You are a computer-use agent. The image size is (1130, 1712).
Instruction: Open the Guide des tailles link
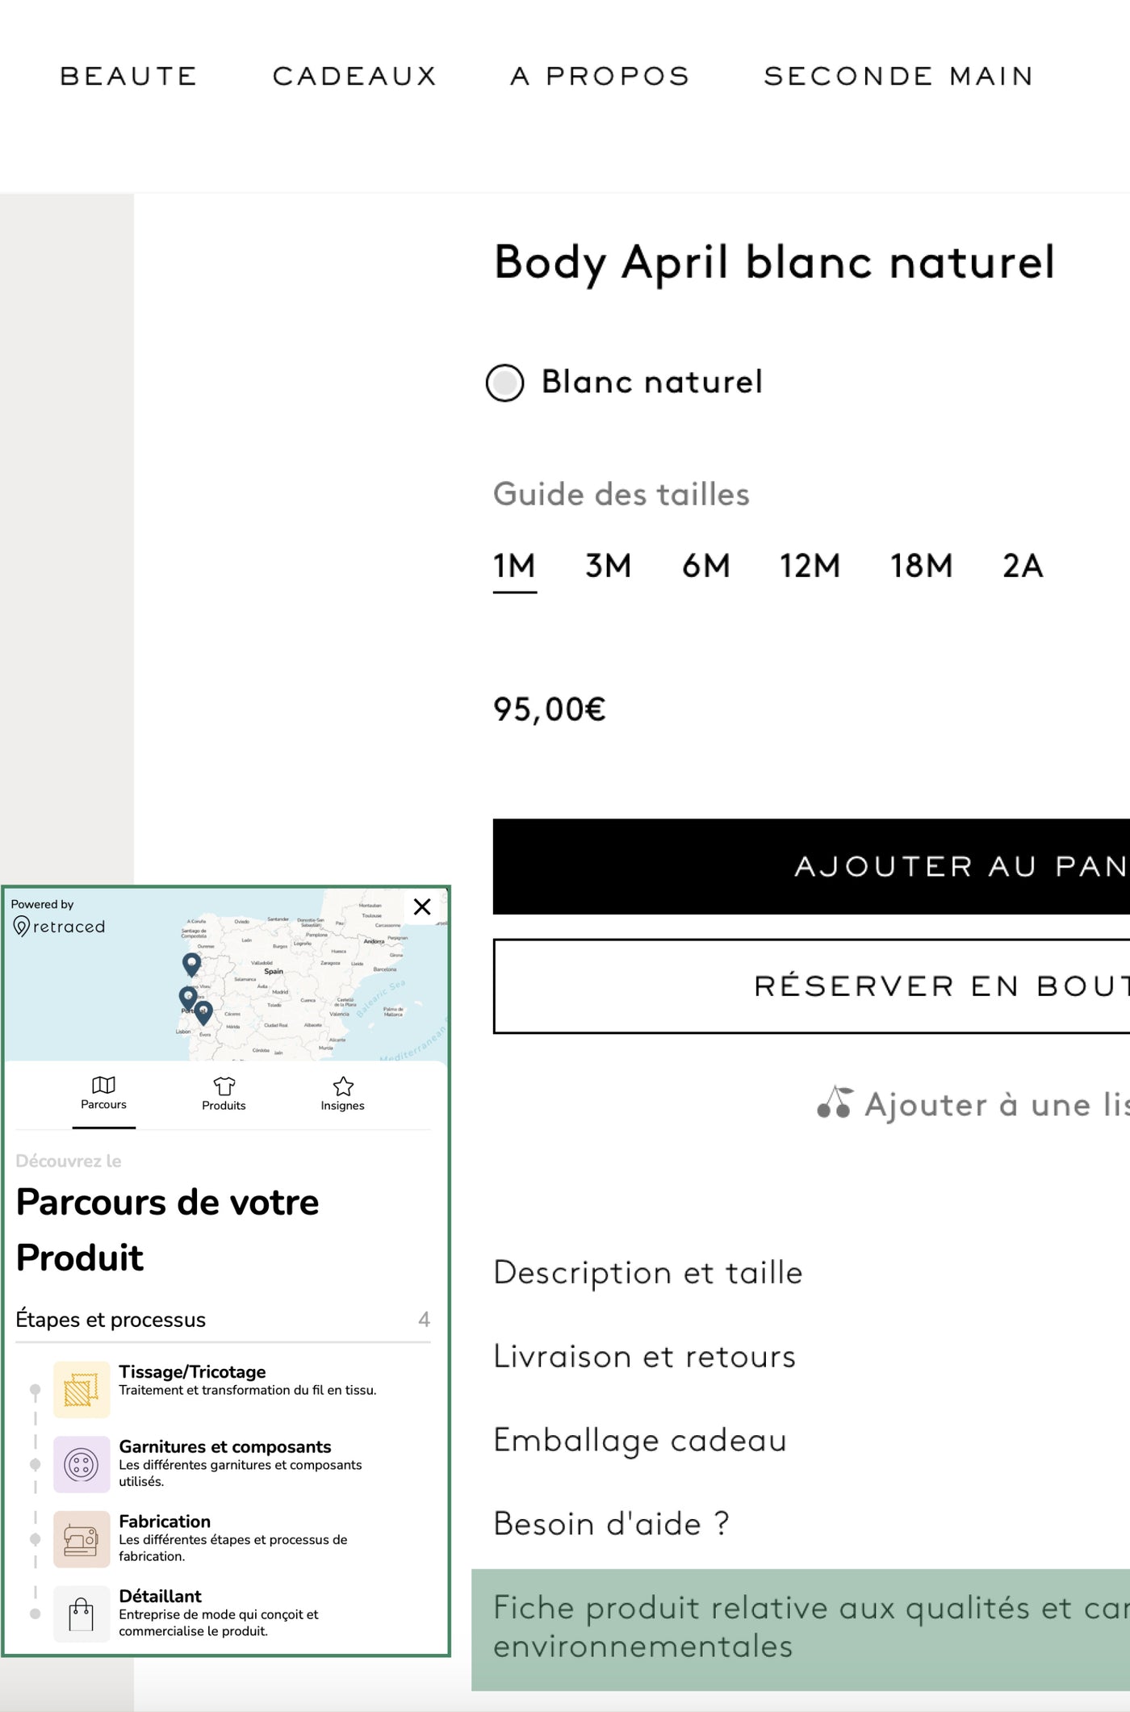click(x=621, y=494)
